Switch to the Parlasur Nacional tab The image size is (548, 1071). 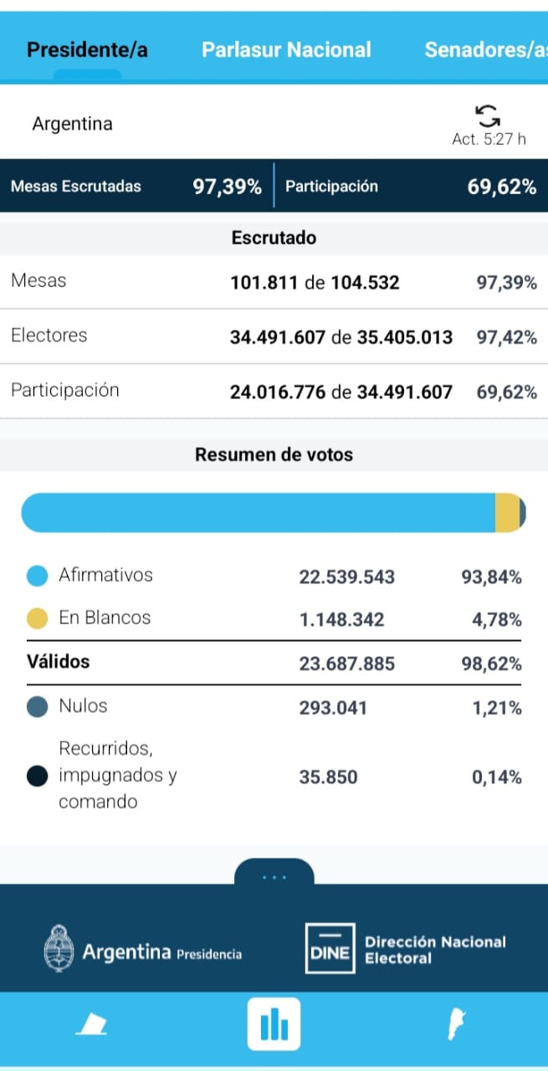click(x=286, y=49)
